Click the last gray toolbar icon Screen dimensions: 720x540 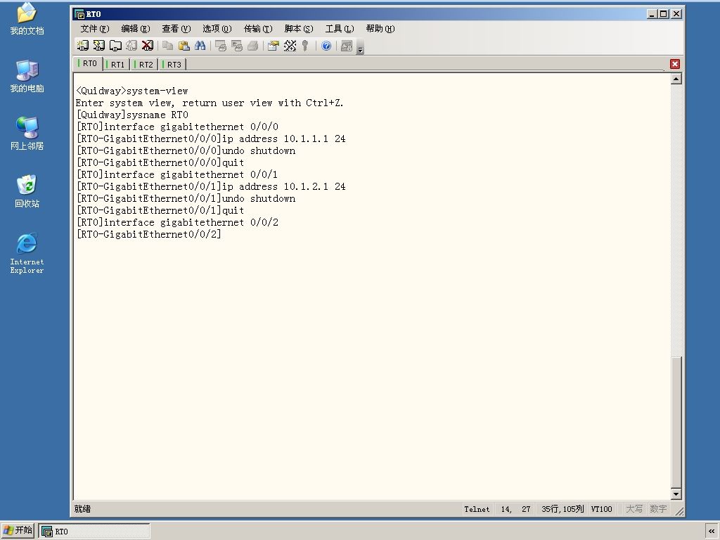click(347, 46)
